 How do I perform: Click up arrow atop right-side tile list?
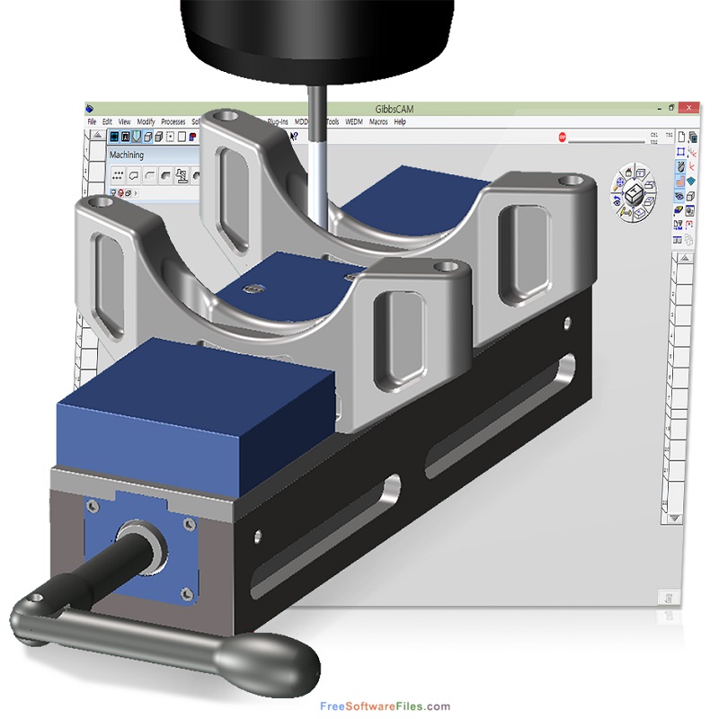coord(685,259)
